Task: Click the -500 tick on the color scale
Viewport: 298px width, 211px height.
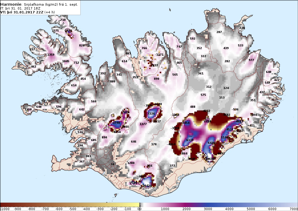Action: (x=73, y=209)
